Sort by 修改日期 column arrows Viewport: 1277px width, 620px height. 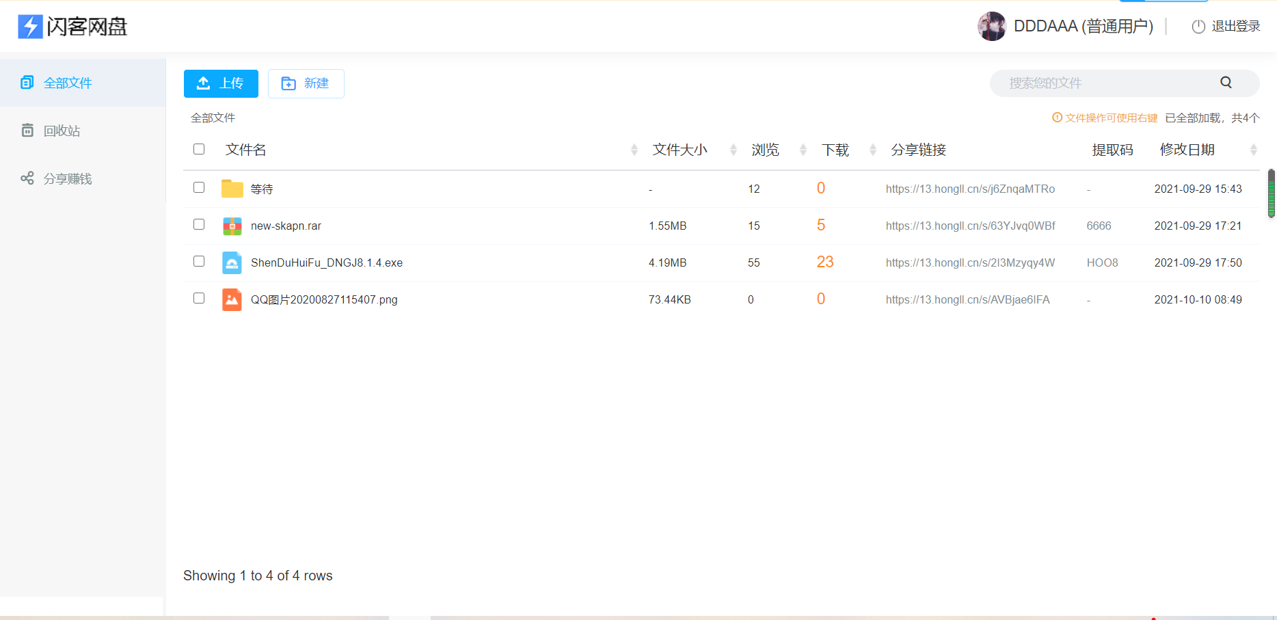pos(1253,150)
